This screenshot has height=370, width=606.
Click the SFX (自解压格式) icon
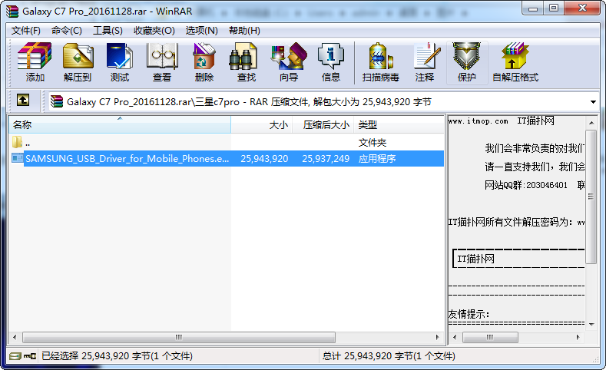515,56
